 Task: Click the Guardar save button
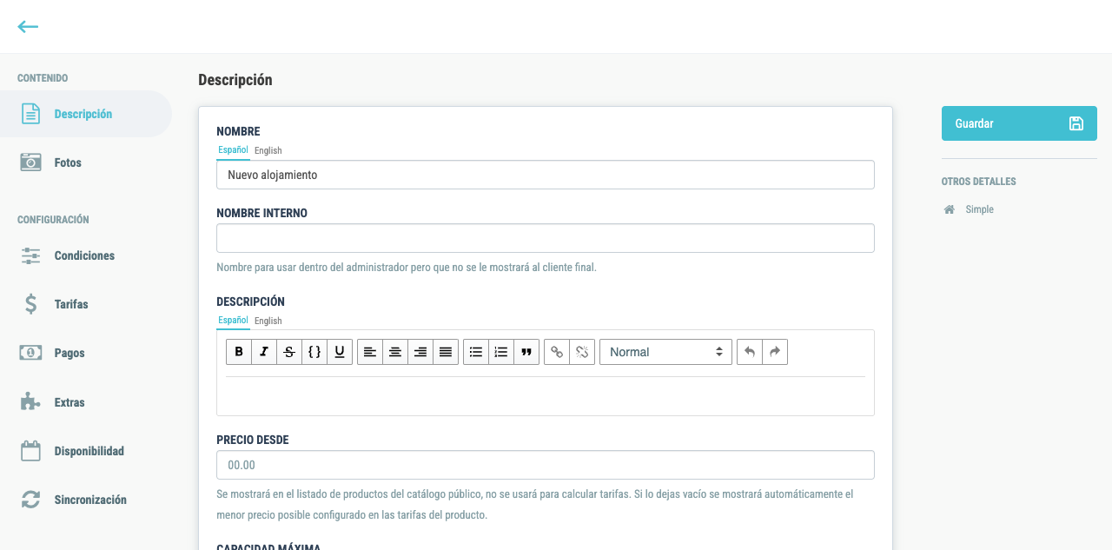click(x=1019, y=123)
